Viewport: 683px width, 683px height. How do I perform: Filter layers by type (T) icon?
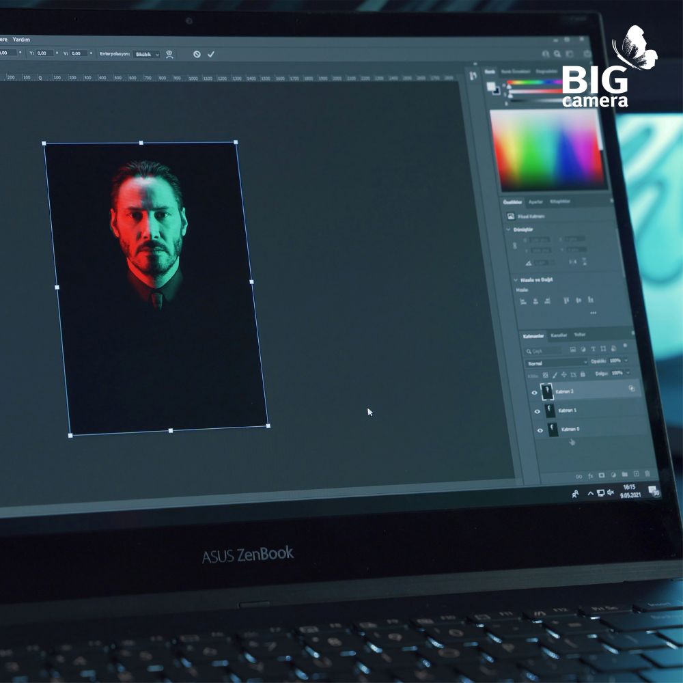[x=593, y=349]
